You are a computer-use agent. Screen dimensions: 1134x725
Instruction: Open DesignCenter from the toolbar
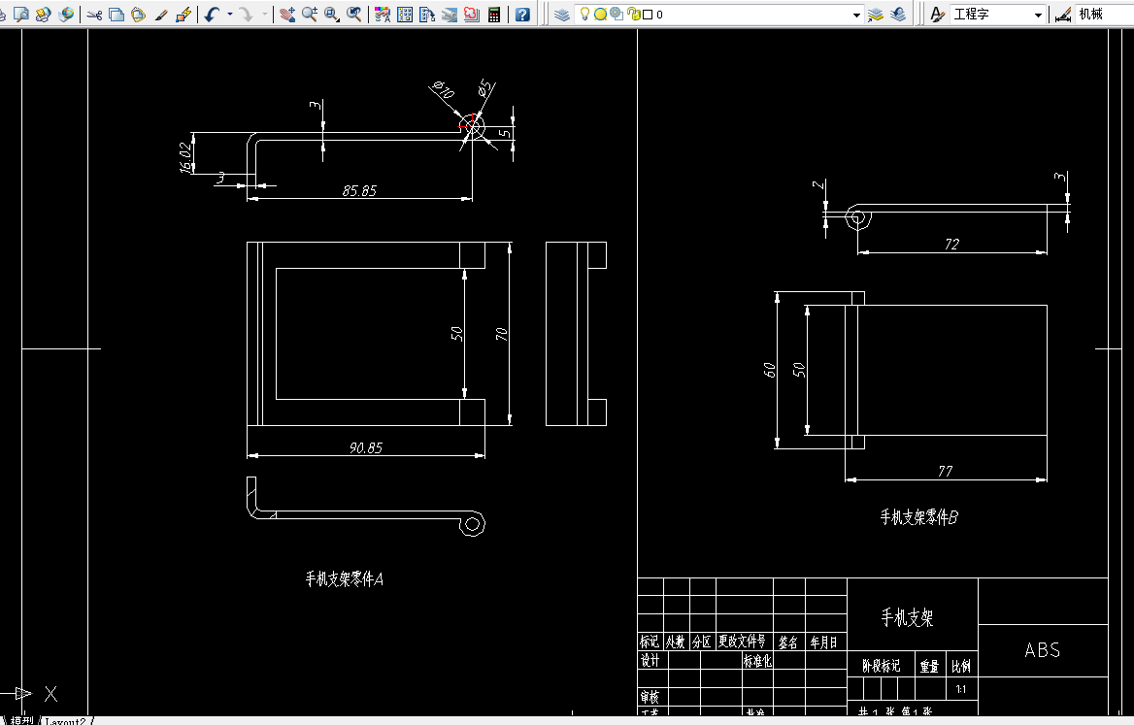[405, 14]
